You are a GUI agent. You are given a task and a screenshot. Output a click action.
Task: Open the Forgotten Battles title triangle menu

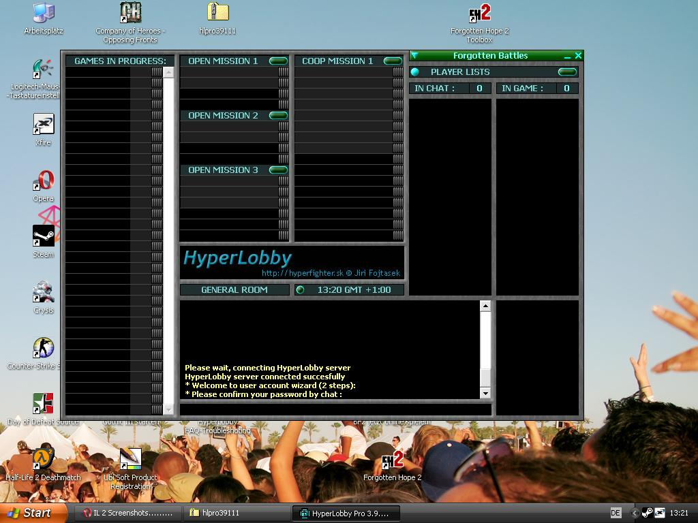pos(414,56)
